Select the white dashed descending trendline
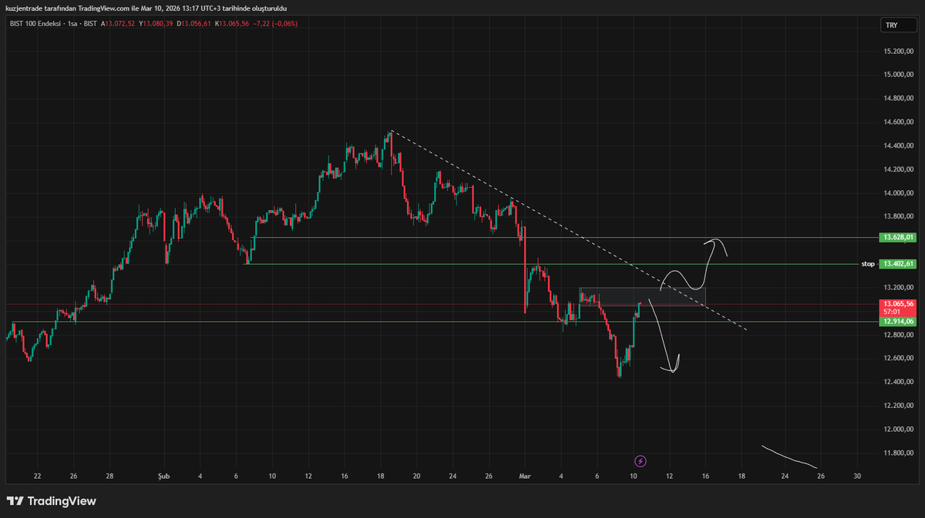Screen dimensions: 925x518 (x=569, y=230)
